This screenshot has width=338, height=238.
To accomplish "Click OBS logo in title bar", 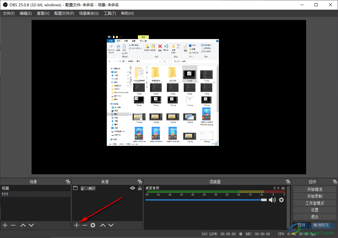I will pyautogui.click(x=5, y=5).
